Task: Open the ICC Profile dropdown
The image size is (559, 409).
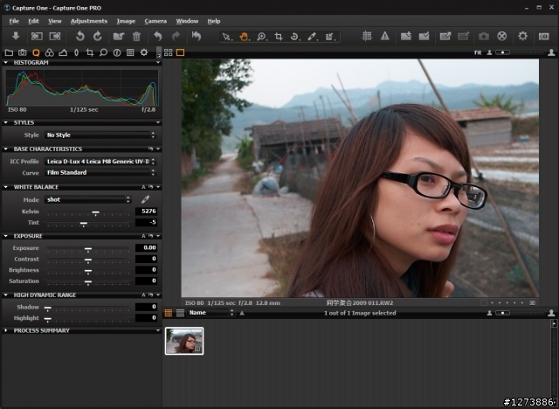Action: pos(100,162)
